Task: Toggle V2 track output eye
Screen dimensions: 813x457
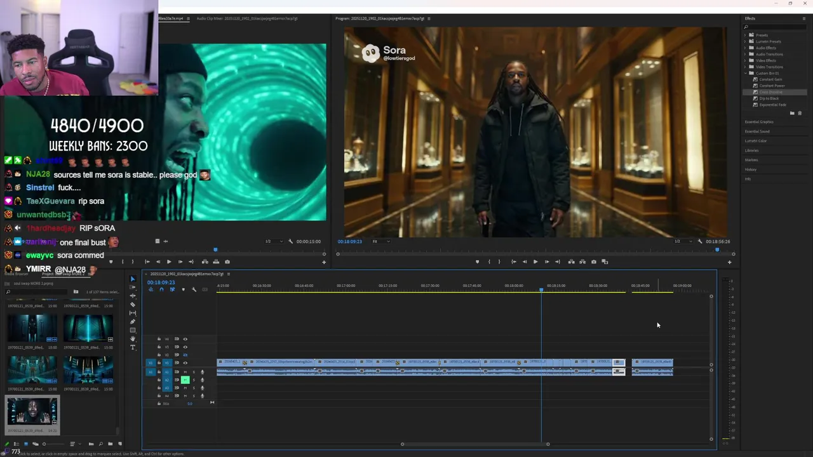Action: pyautogui.click(x=185, y=355)
